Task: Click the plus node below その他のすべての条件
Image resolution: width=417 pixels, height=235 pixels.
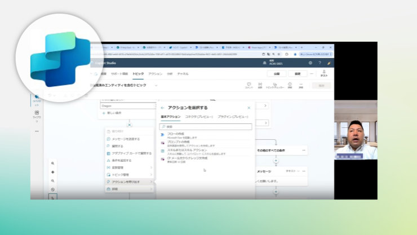Action: 276,161
